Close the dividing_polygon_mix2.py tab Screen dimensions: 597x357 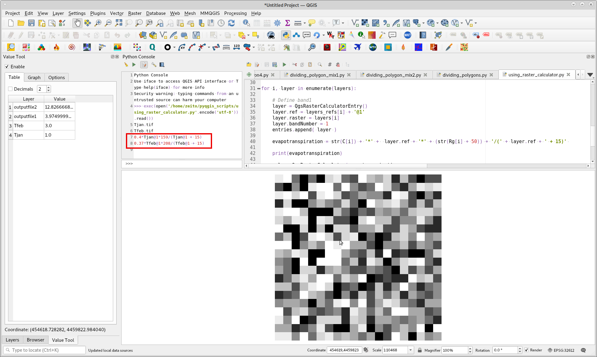(x=425, y=75)
